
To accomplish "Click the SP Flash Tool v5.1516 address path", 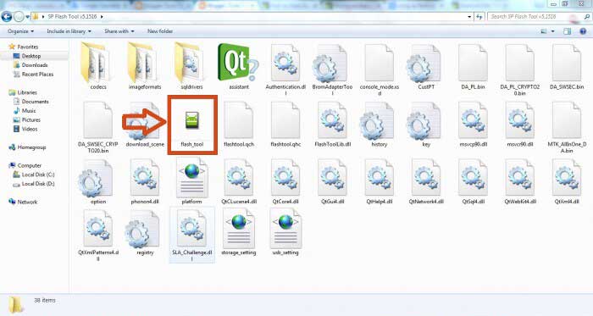I will click(72, 17).
